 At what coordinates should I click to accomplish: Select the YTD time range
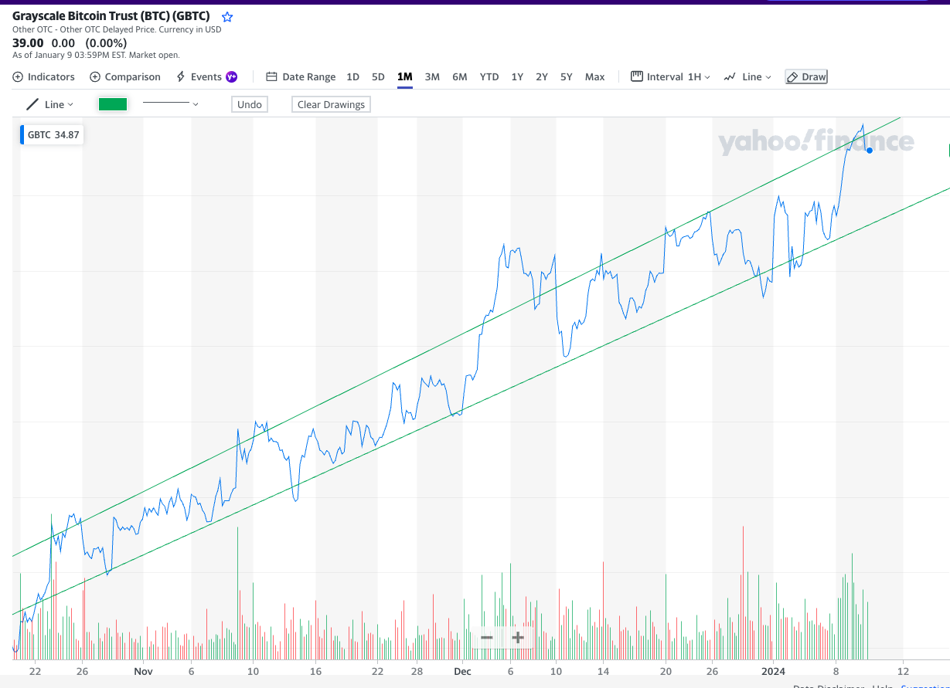pyautogui.click(x=489, y=76)
